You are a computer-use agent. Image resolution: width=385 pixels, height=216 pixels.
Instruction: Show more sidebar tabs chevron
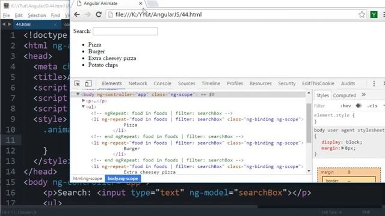pyautogui.click(x=363, y=95)
